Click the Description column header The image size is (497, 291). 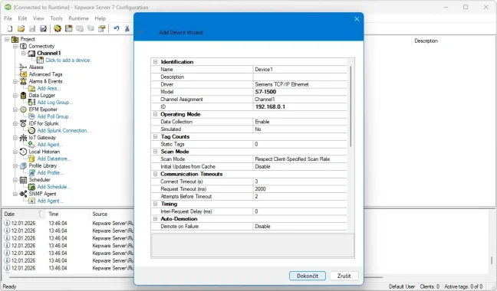426,41
